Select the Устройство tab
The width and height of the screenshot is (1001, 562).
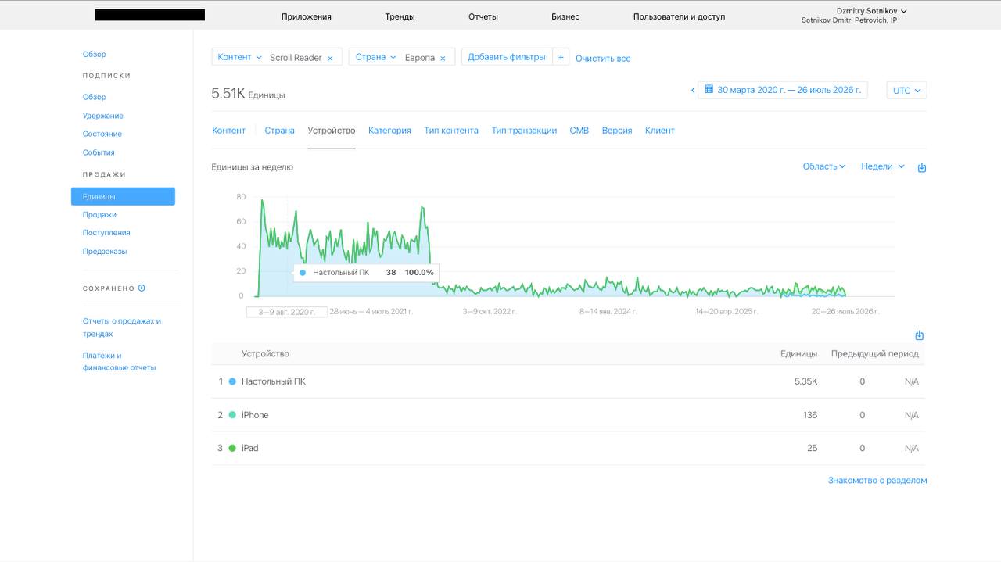point(332,131)
